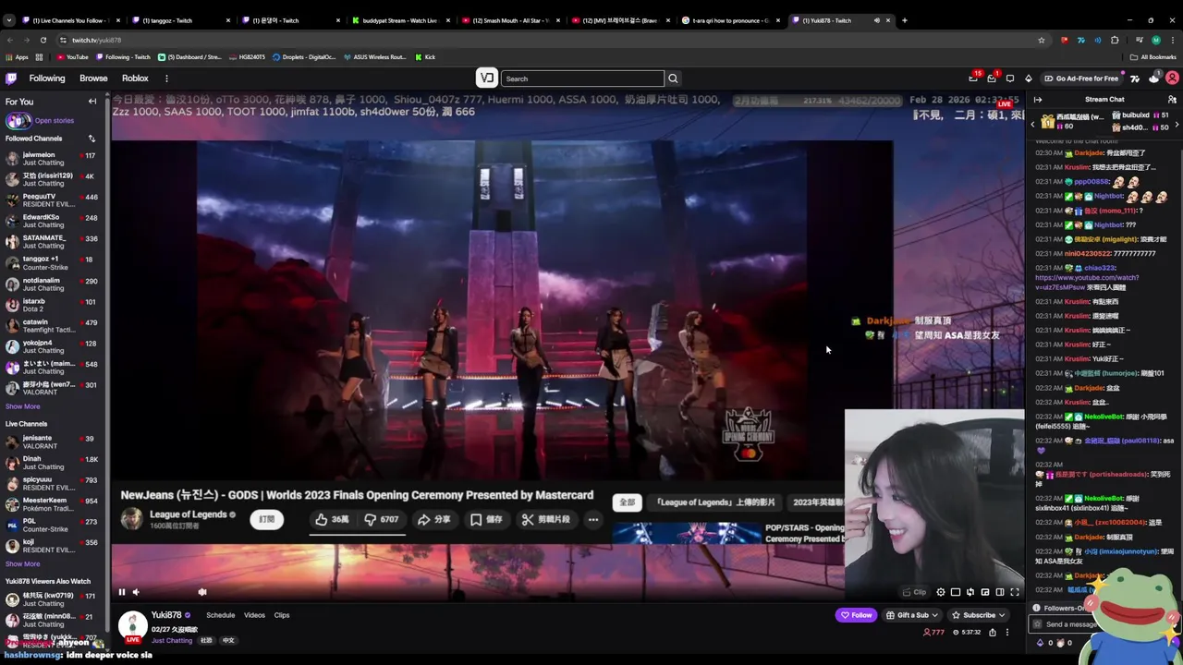Open Twitch notifications inbox with 15 badge

[973, 79]
